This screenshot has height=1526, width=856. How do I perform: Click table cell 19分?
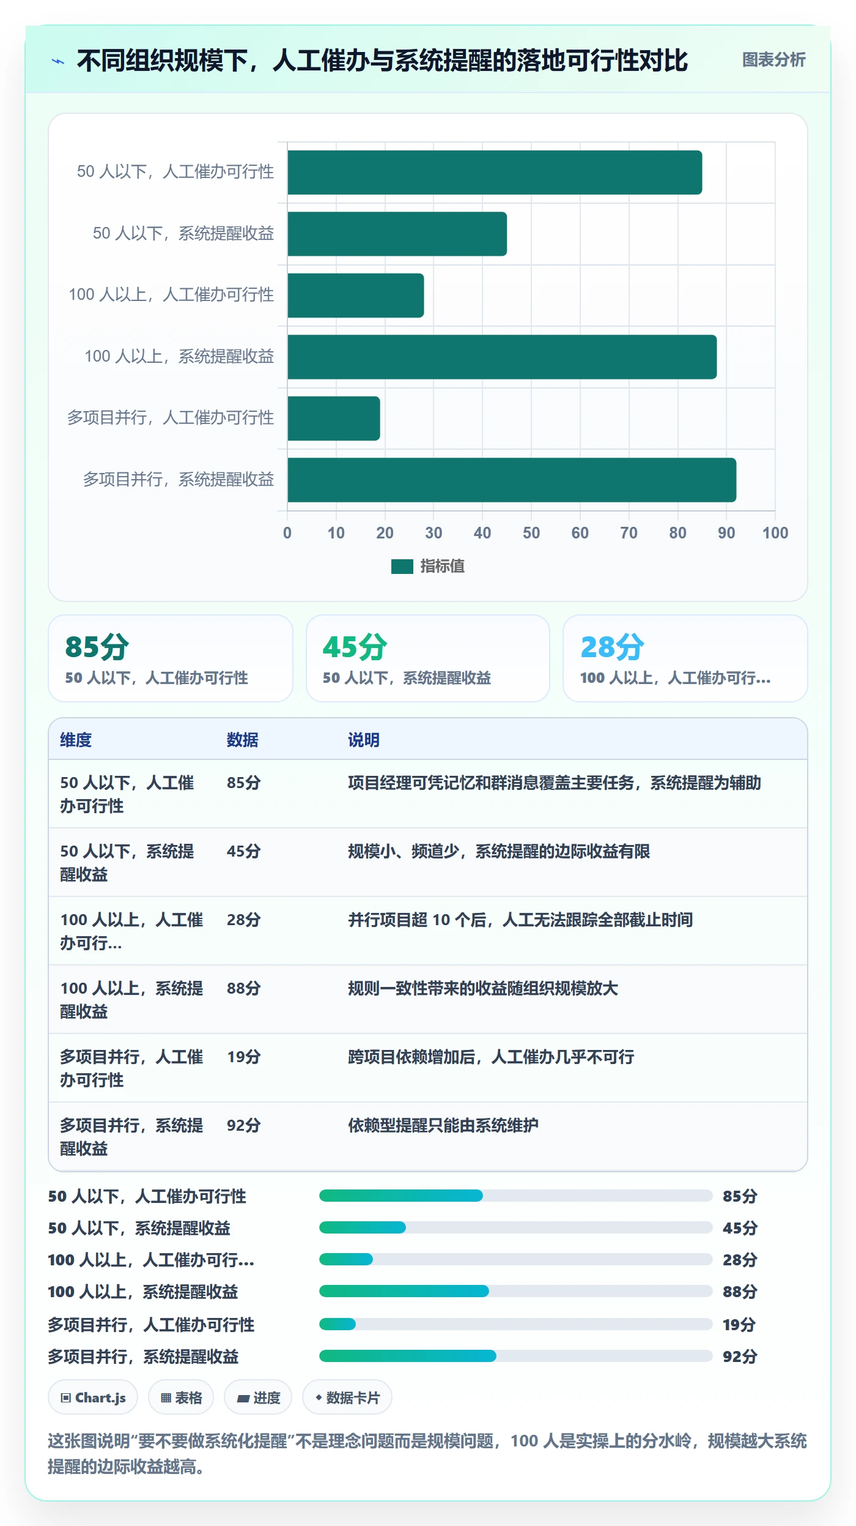coord(244,1057)
